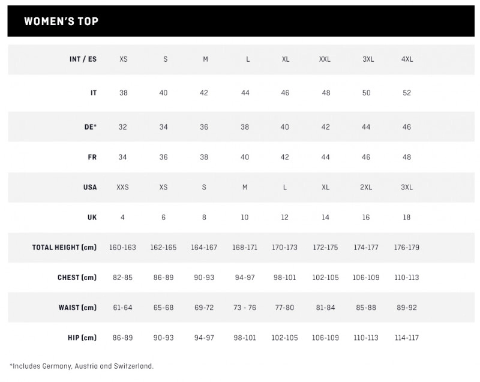
Task: Click the 168-171 height value
Action: pos(244,247)
